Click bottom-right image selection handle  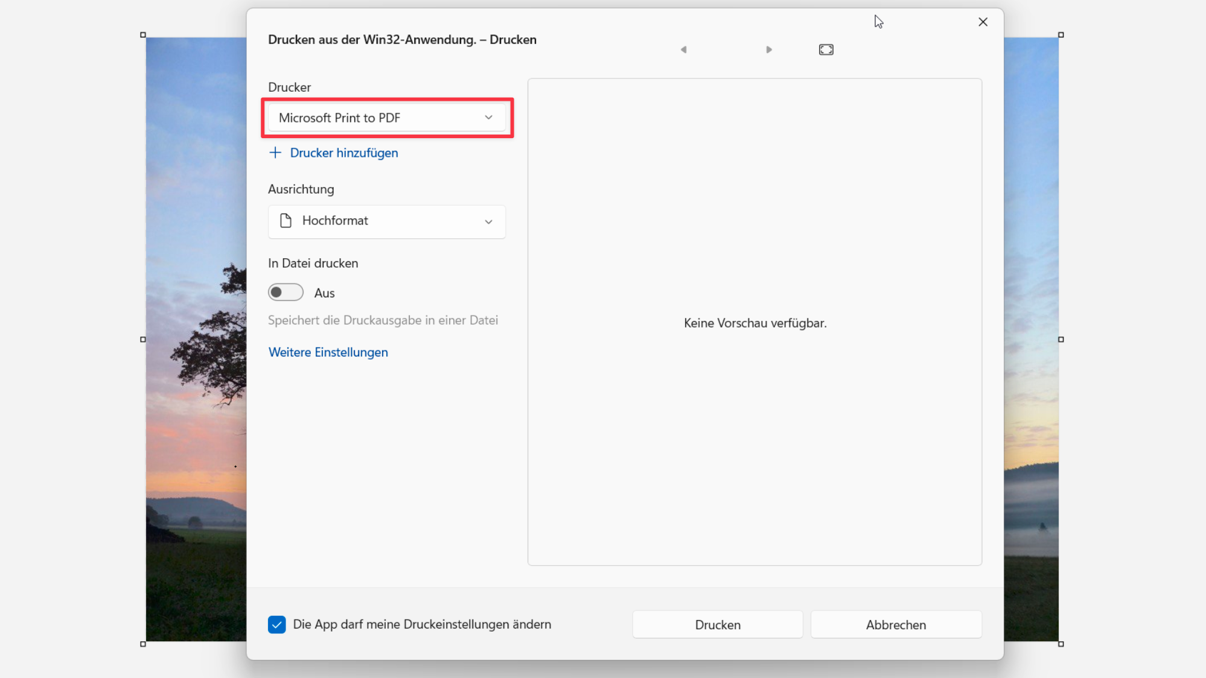pos(1061,644)
